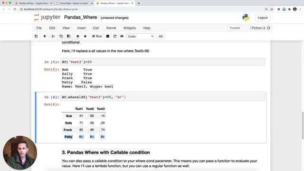The width and height of the screenshot is (304, 171).
Task: Click the browser zoom magnifier icon
Action: 266,9
